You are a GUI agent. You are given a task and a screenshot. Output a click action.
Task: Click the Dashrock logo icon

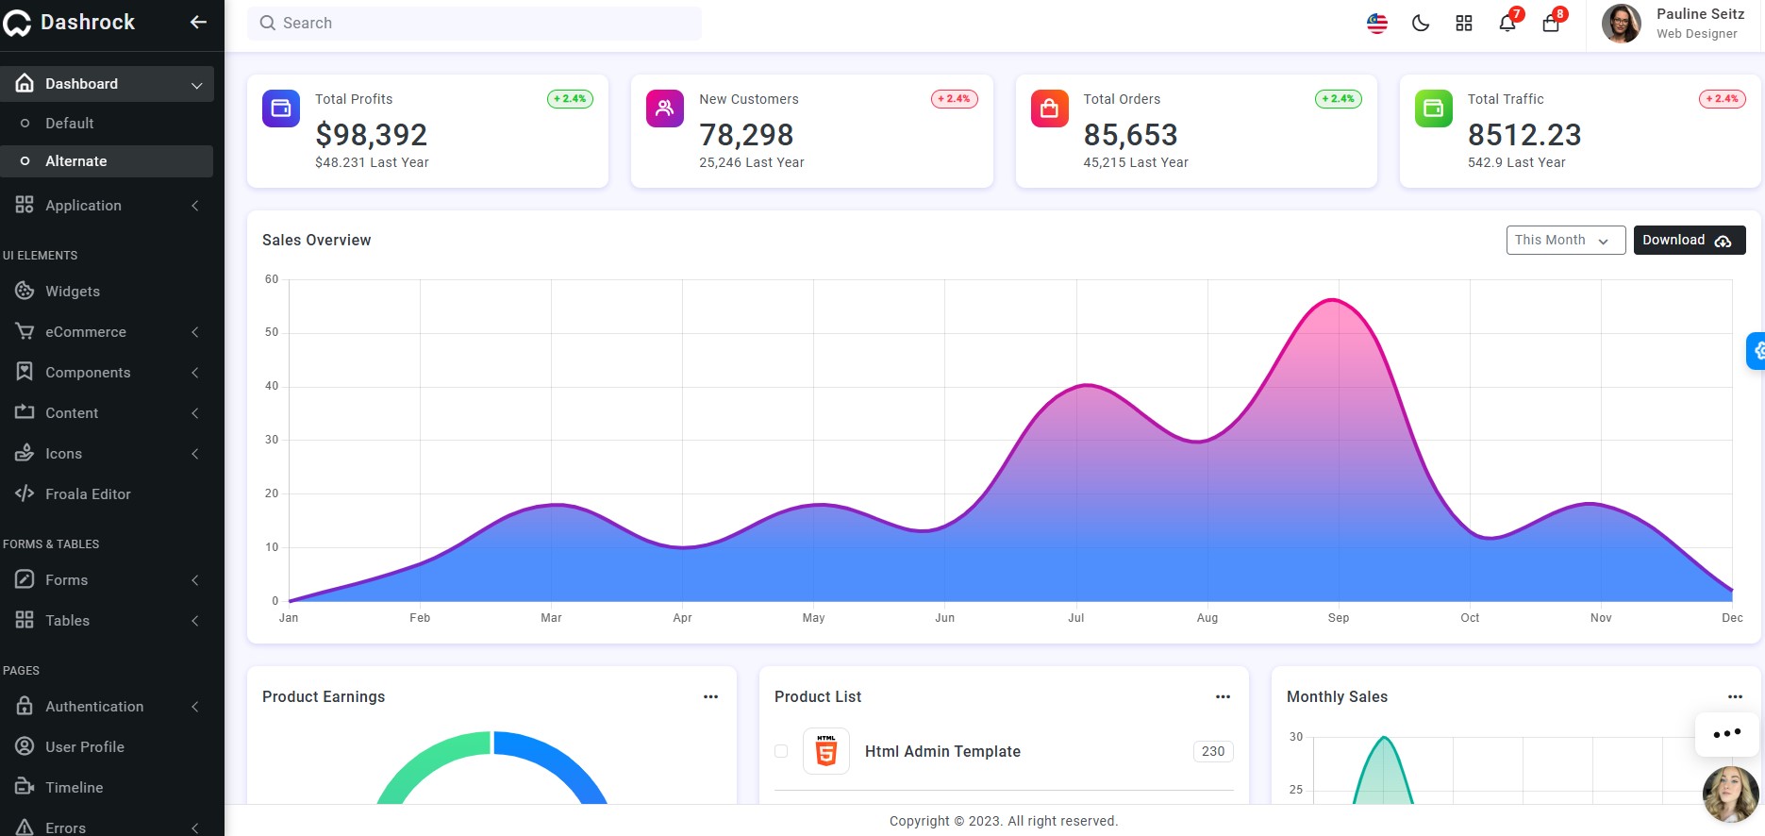click(16, 23)
